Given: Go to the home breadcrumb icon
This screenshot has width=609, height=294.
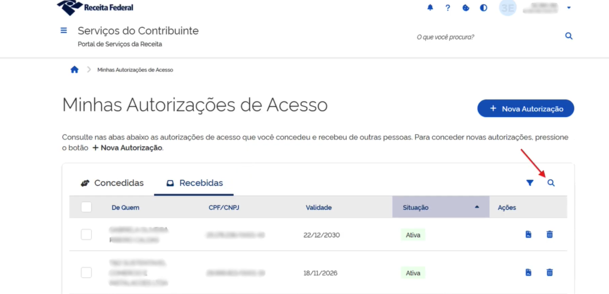Looking at the screenshot, I should click(x=75, y=70).
